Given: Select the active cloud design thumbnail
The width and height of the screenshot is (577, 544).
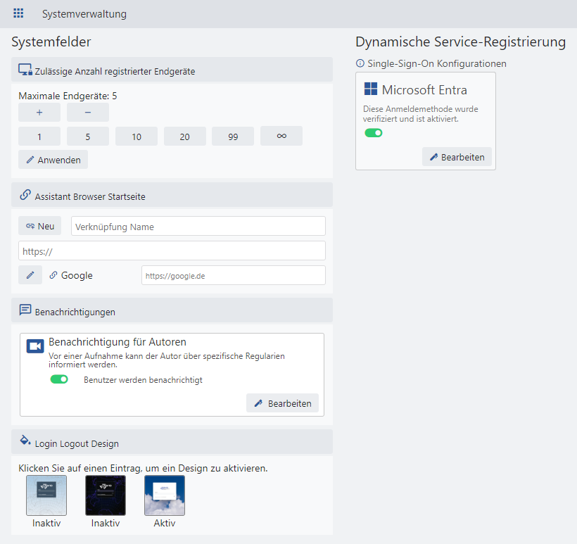Looking at the screenshot, I should pyautogui.click(x=165, y=496).
